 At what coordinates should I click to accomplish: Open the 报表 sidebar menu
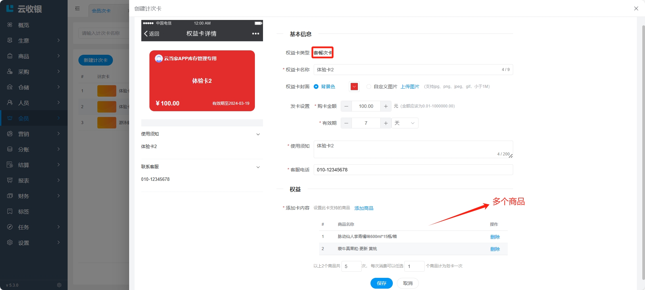click(34, 180)
